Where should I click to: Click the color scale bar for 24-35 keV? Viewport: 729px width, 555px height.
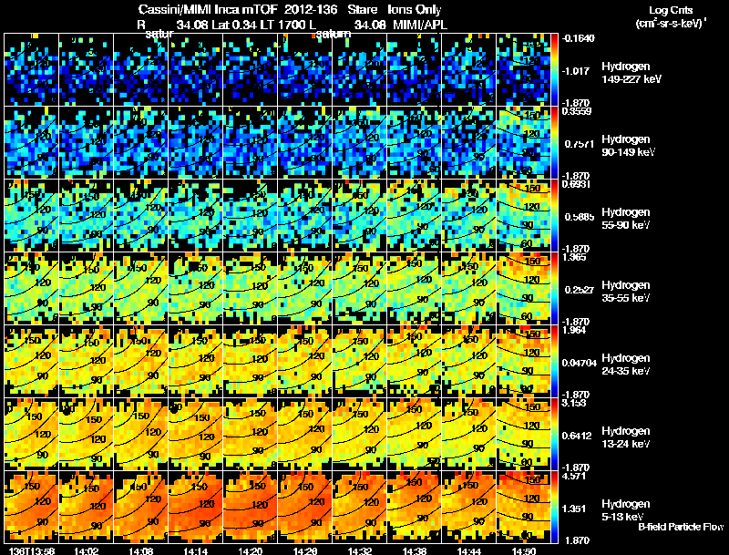pos(554,361)
